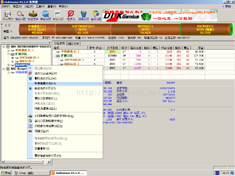Choose 设置卷标(V) in context menu
The width and height of the screenshot is (235, 176).
coord(65,148)
